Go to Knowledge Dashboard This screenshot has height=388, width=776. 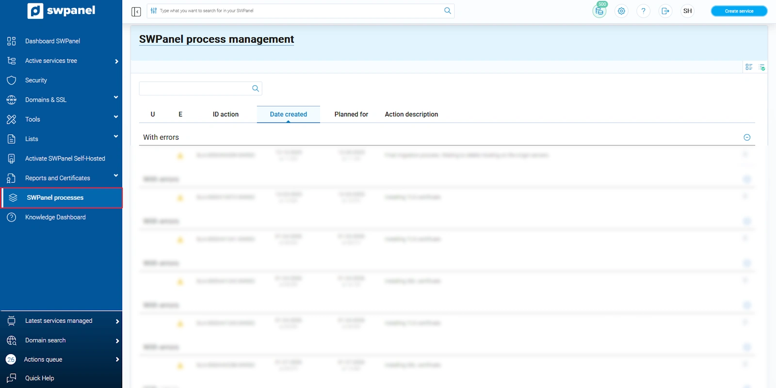55,217
